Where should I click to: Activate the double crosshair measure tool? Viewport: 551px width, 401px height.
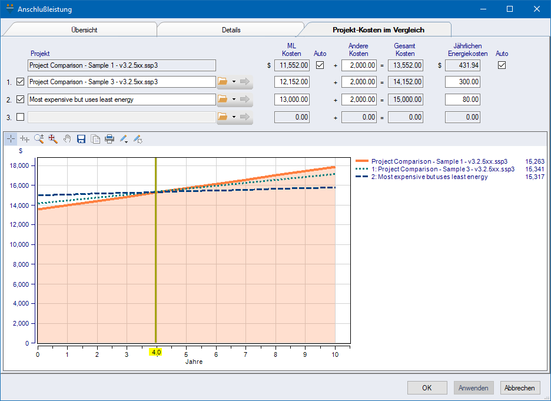(x=25, y=139)
